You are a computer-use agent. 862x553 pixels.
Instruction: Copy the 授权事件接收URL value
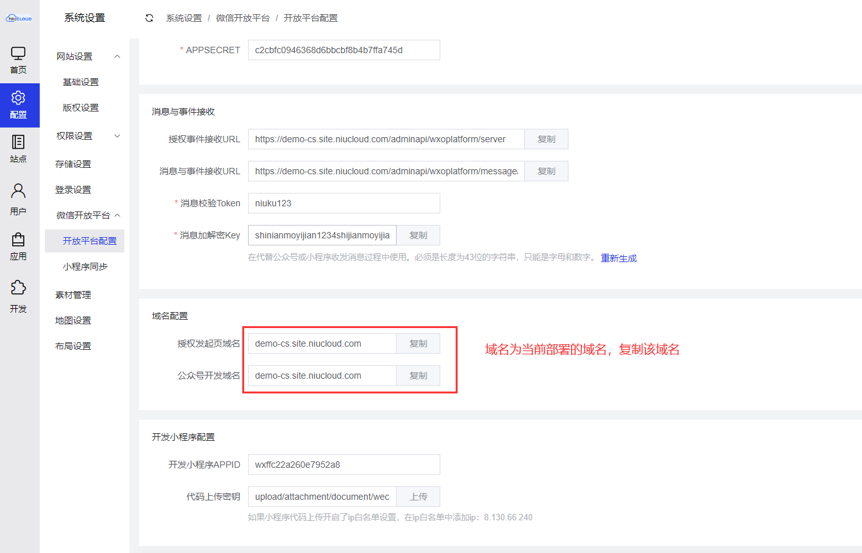(546, 139)
